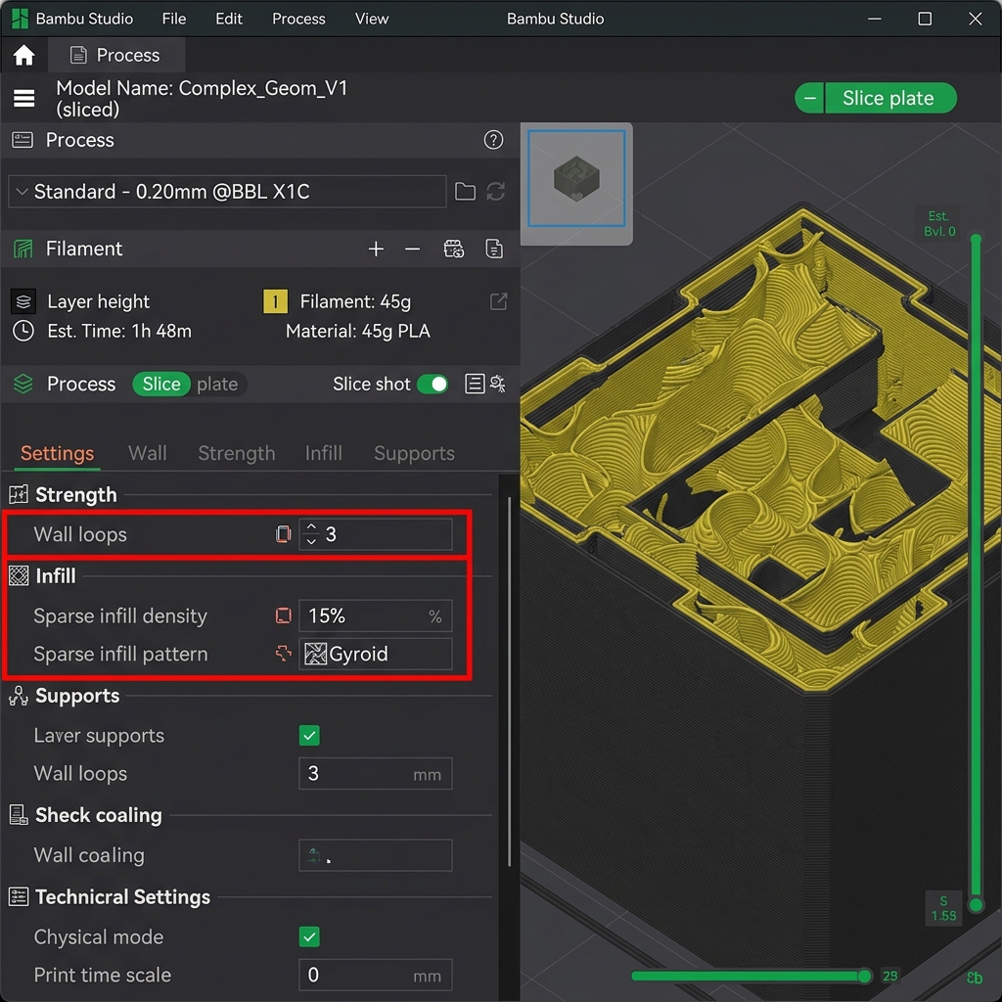
Task: Remove a filament with the minus icon
Action: (412, 249)
